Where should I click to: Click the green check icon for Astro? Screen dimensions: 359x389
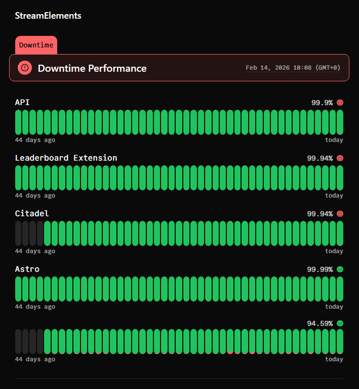click(340, 269)
